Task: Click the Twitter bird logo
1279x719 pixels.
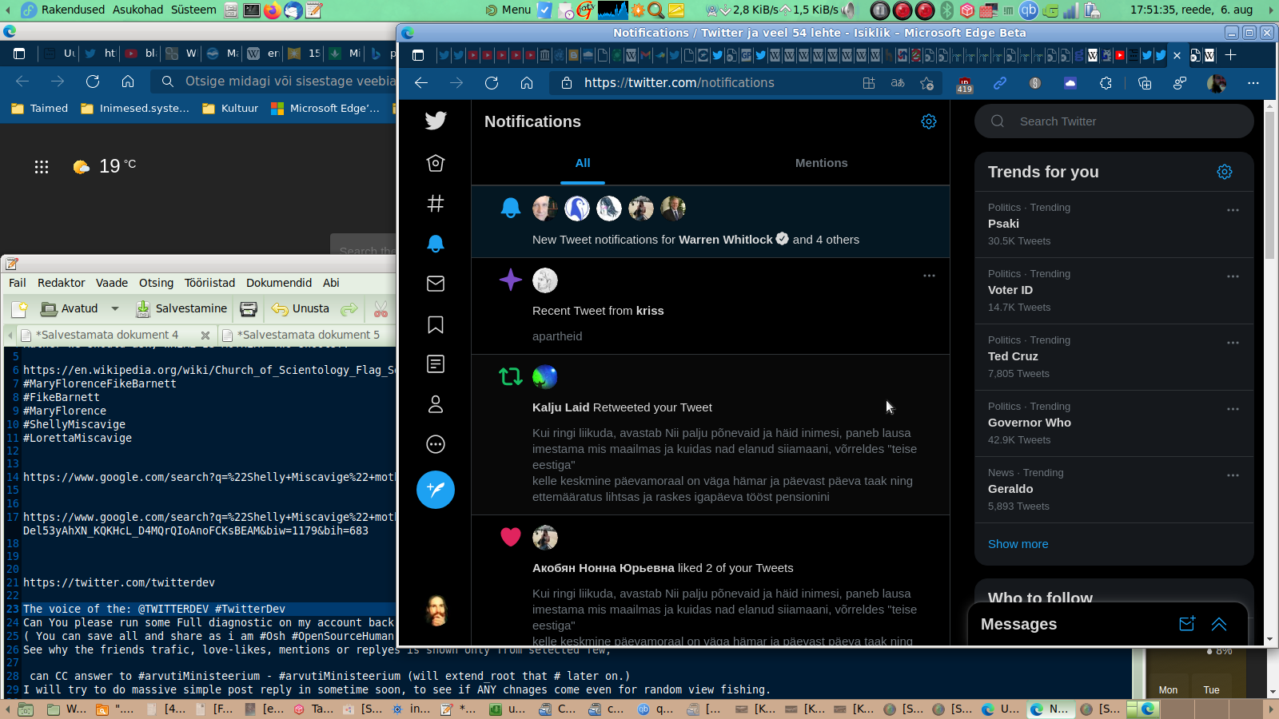Action: pos(436,121)
